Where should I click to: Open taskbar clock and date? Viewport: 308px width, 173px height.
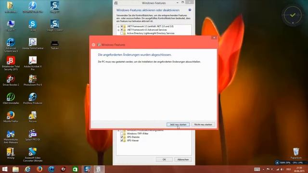click(x=299, y=169)
